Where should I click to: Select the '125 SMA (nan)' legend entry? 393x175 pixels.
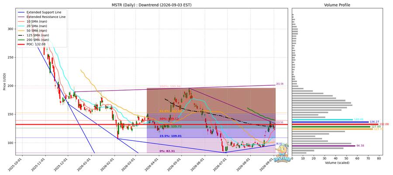click(34, 35)
